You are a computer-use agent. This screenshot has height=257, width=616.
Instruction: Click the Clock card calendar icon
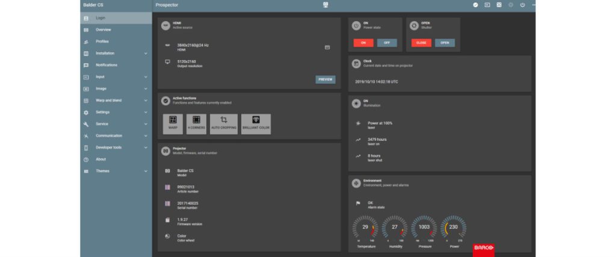pos(356,63)
